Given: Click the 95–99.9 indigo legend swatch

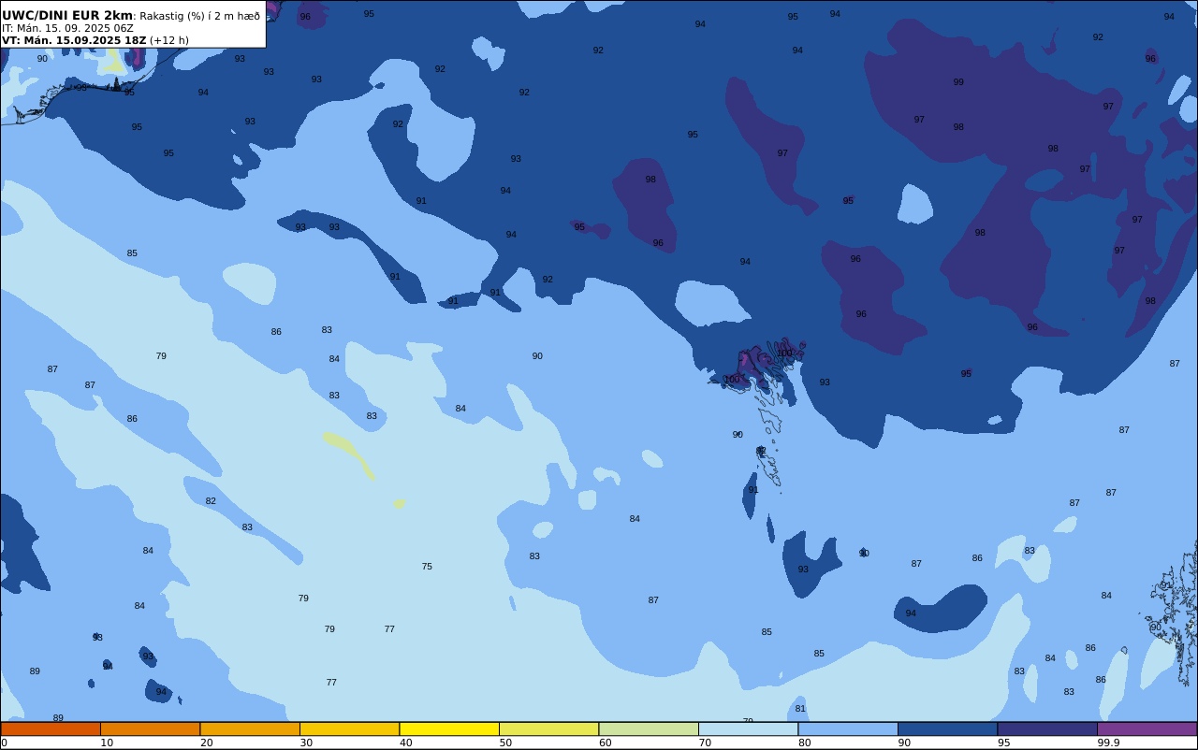Looking at the screenshot, I should [x=1047, y=728].
